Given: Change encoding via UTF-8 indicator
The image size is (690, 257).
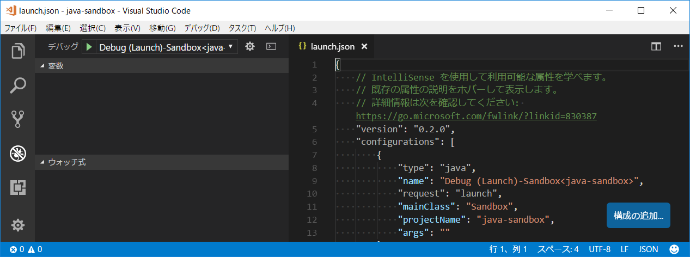Looking at the screenshot, I should pyautogui.click(x=600, y=250).
